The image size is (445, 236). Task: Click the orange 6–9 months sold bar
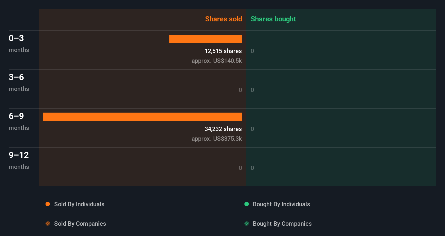coord(143,117)
